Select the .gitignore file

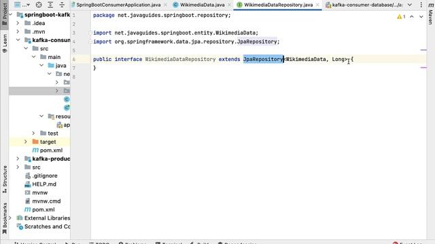[45, 176]
